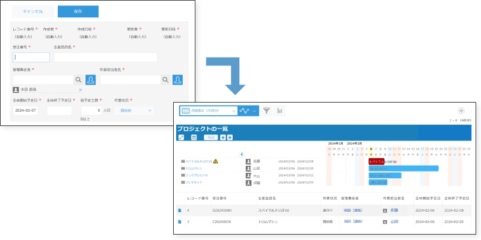Click the magnifier icon beside 管理責任者 field

click(79, 80)
